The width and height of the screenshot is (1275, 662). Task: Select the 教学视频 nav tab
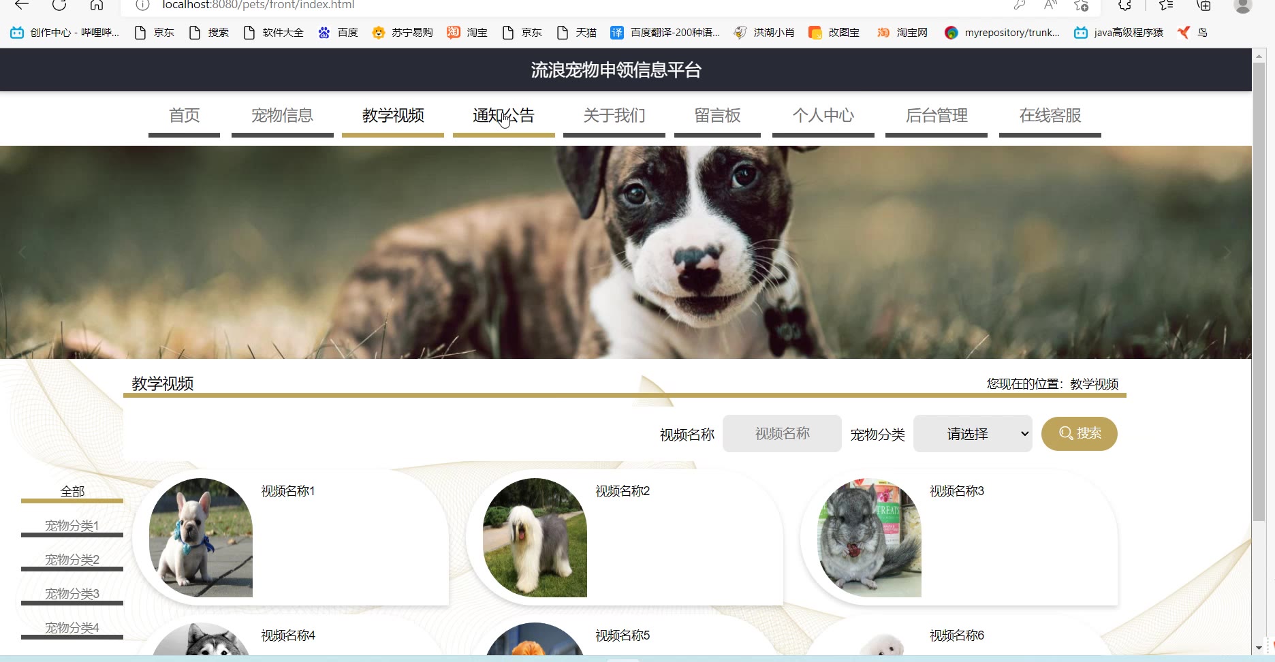click(393, 116)
